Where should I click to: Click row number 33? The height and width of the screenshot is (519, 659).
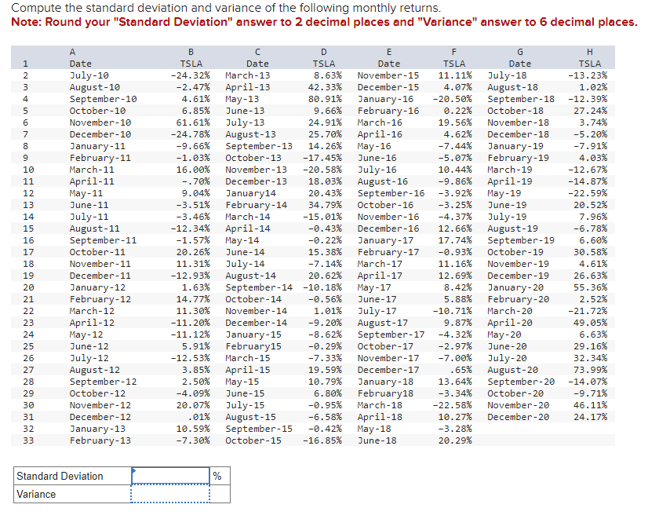point(26,440)
